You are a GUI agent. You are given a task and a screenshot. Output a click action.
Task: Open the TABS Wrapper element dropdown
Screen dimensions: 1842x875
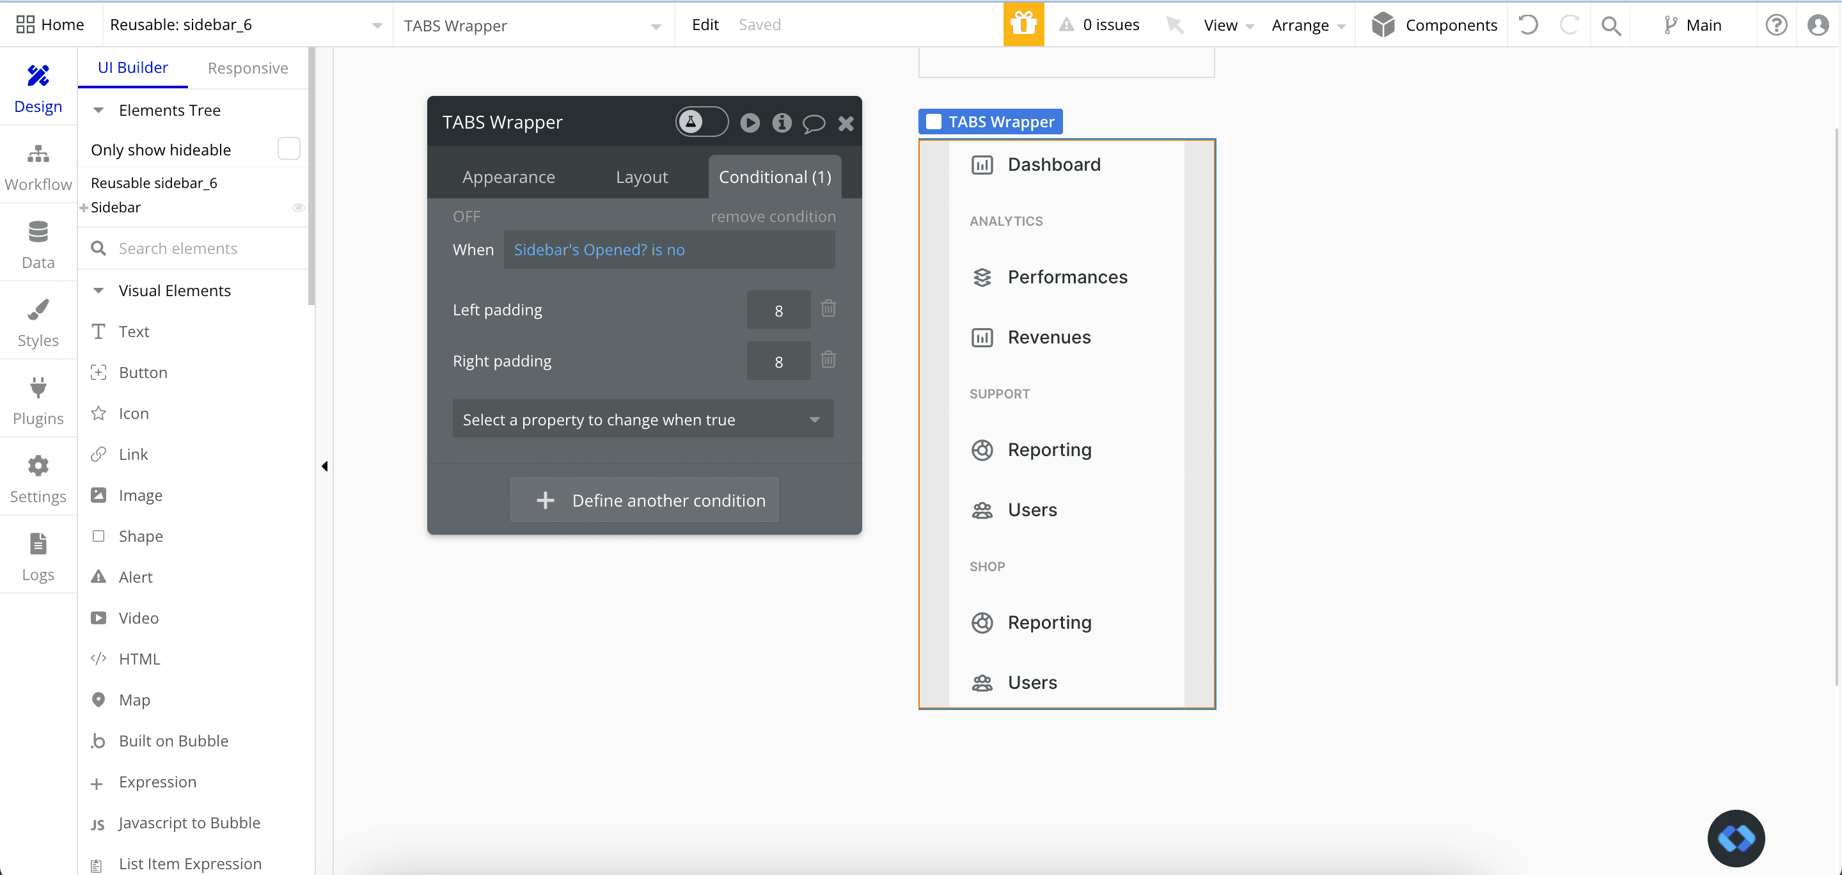(532, 26)
